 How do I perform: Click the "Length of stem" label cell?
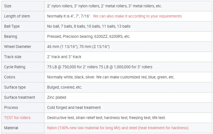point(17,16)
